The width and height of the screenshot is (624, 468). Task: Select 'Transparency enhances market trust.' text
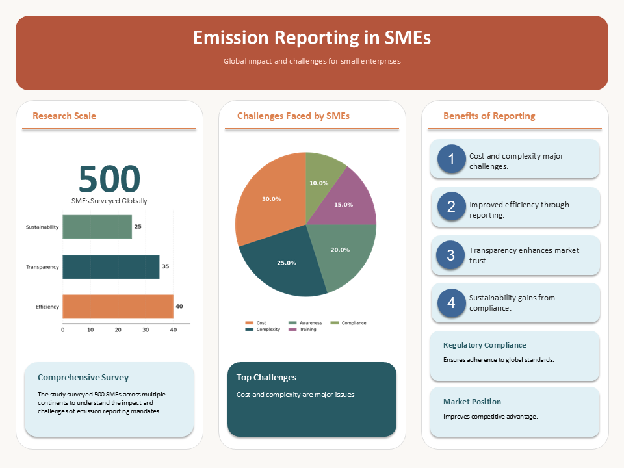(x=524, y=255)
